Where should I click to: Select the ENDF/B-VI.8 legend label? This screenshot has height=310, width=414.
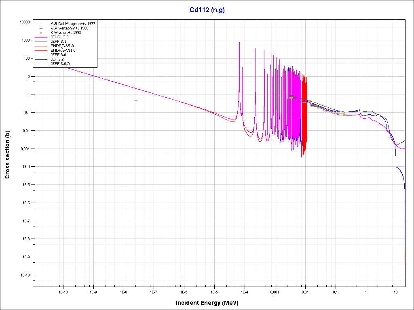(62, 46)
